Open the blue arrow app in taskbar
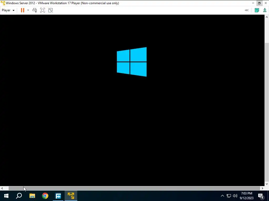Screen dimensions: 269x201 (58, 196)
